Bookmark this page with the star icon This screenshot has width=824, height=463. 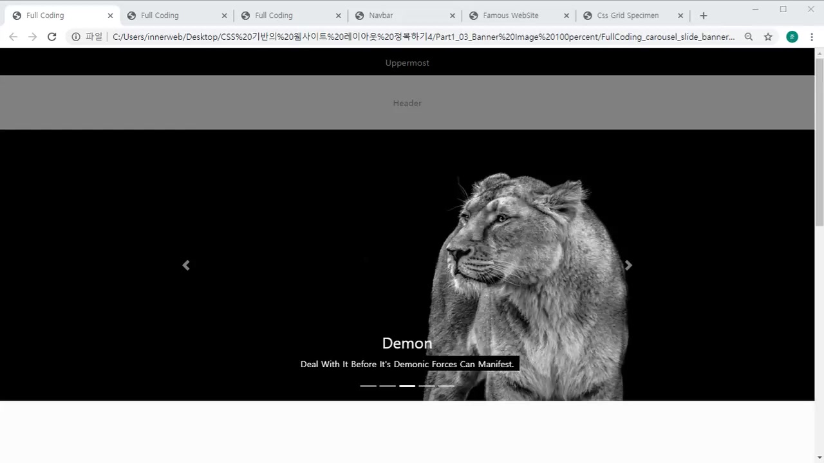768,37
